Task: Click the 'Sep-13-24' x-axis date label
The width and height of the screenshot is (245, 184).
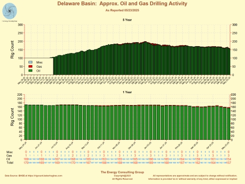Action: (85, 146)
